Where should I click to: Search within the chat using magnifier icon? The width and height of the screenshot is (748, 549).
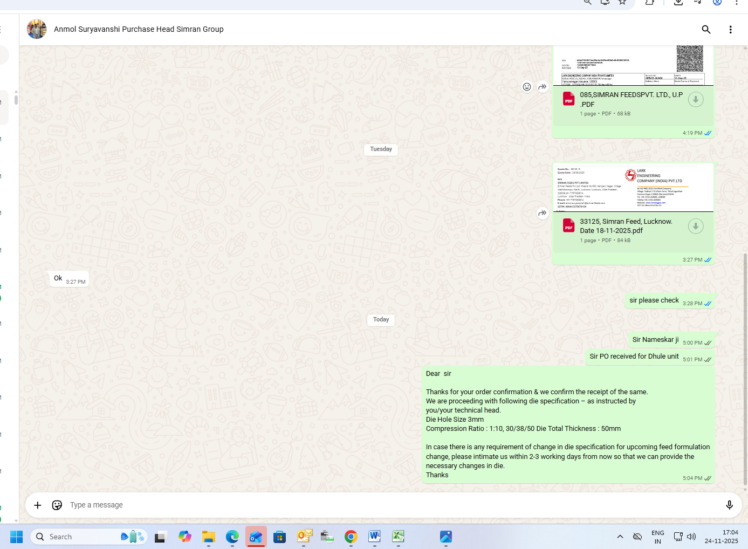point(706,30)
